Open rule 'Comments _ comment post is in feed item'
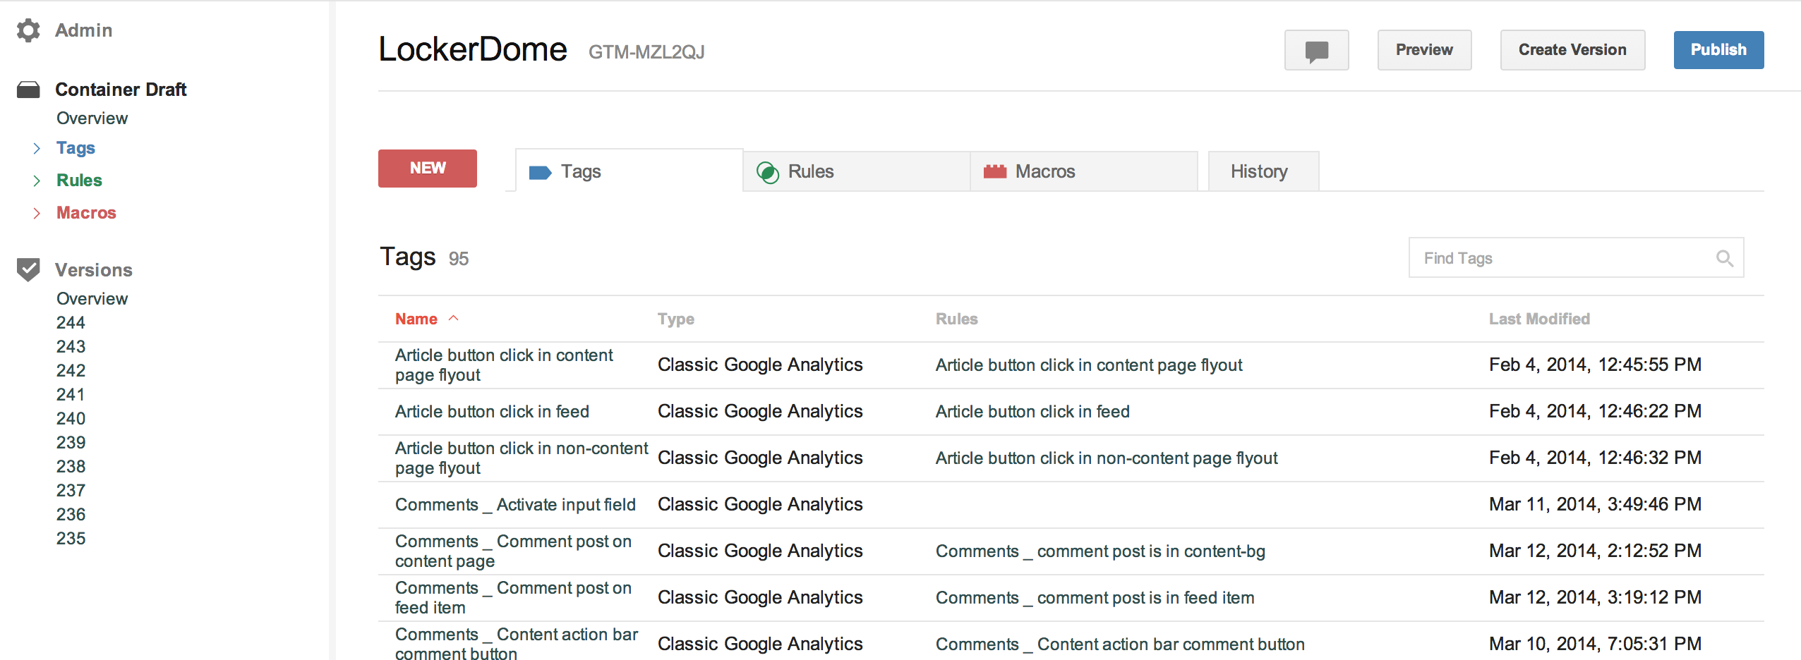The height and width of the screenshot is (660, 1801). coord(1095,598)
